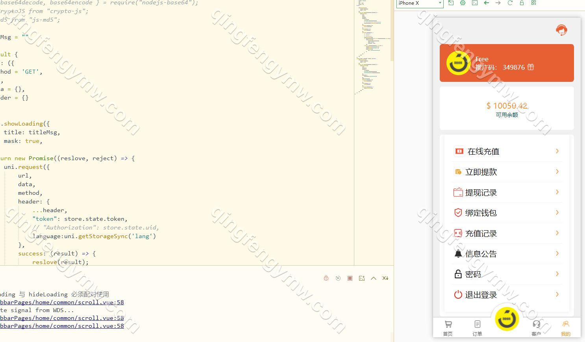Click the rerun play icon in console
The height and width of the screenshot is (342, 585).
(338, 278)
